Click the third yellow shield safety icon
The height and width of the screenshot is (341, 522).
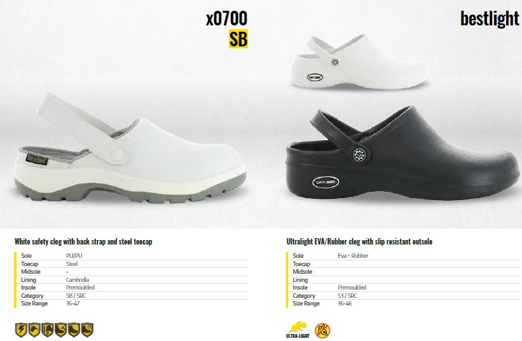pyautogui.click(x=47, y=330)
